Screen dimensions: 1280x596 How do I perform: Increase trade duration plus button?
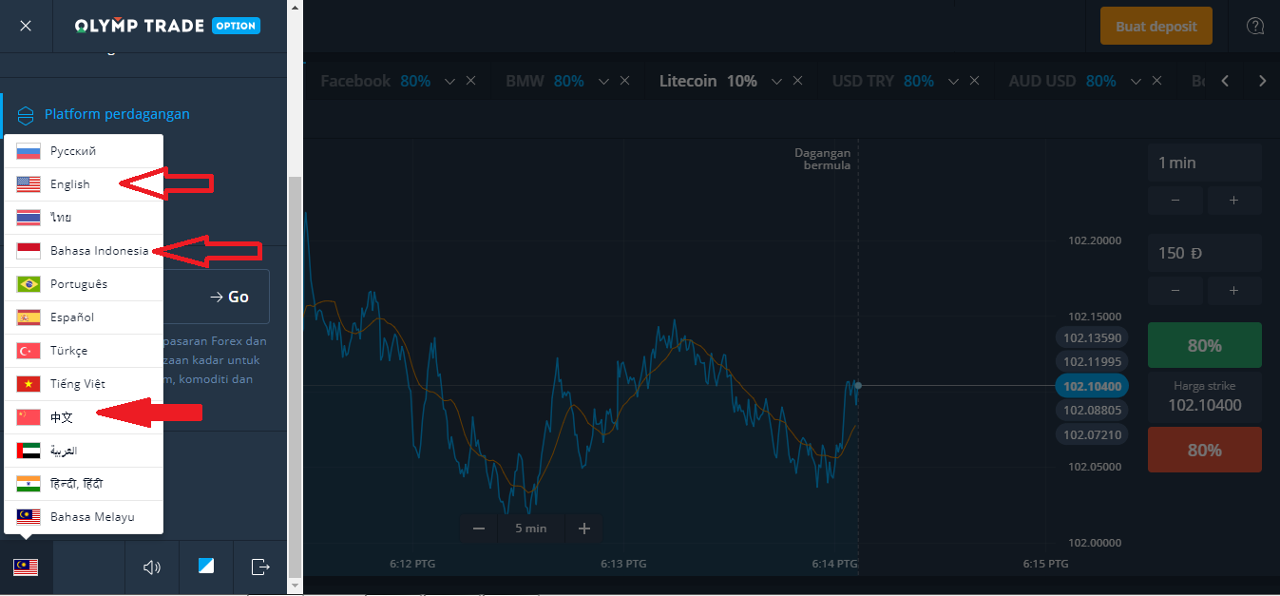(1234, 201)
